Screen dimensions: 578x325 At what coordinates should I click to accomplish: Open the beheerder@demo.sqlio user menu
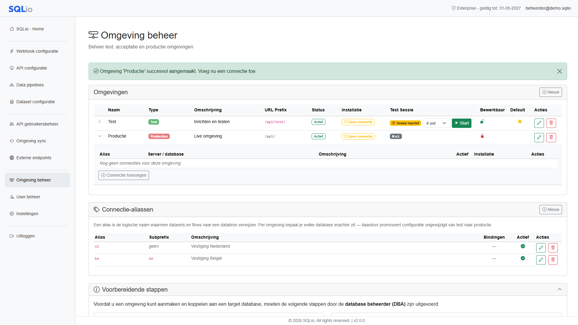click(x=548, y=8)
